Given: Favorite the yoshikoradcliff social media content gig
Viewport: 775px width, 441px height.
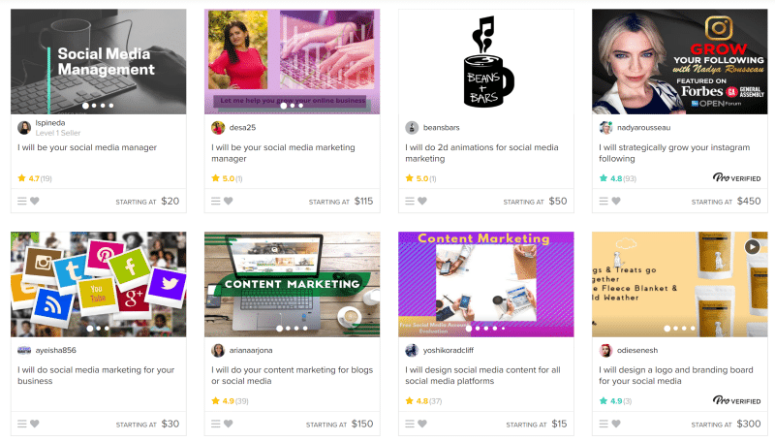Looking at the screenshot, I should (x=422, y=424).
